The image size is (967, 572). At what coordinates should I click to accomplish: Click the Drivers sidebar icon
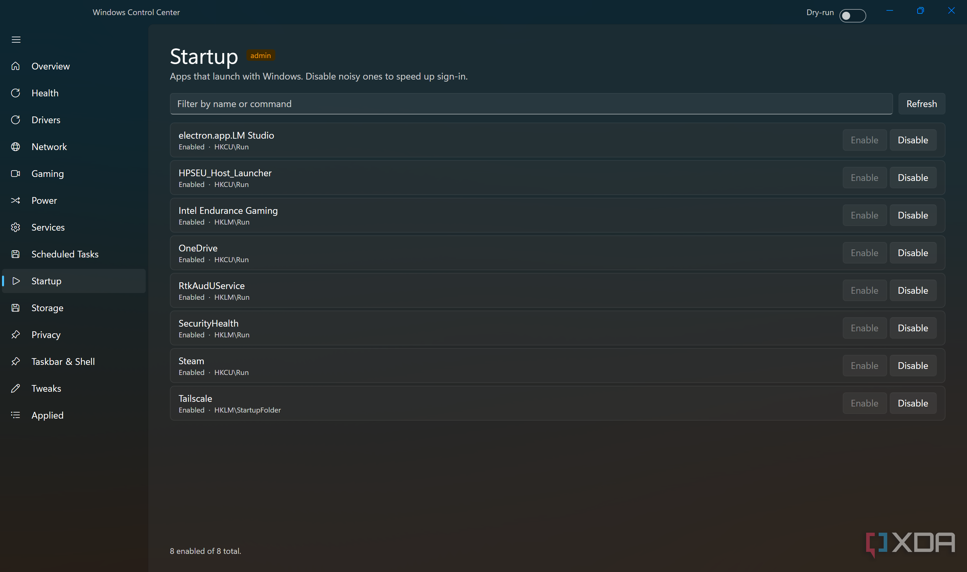coord(15,120)
